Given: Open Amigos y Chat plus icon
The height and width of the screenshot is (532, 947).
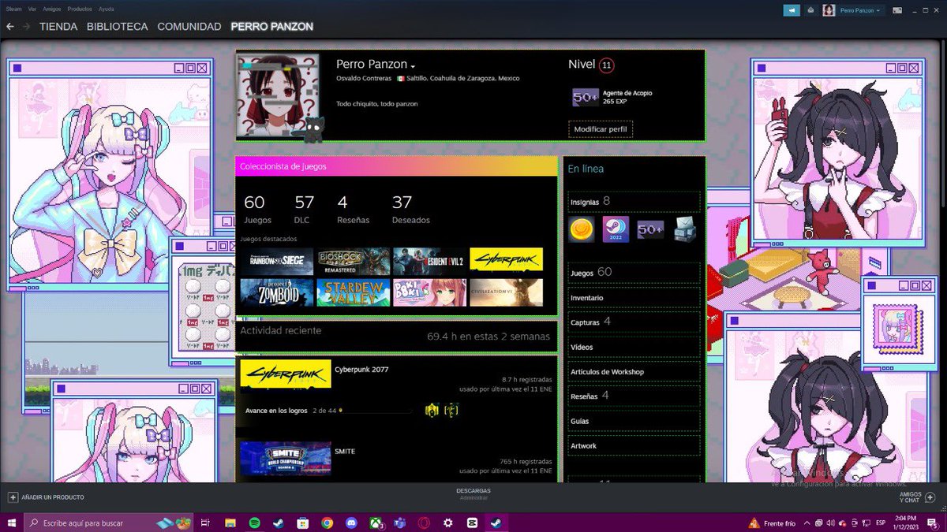Looking at the screenshot, I should 930,497.
